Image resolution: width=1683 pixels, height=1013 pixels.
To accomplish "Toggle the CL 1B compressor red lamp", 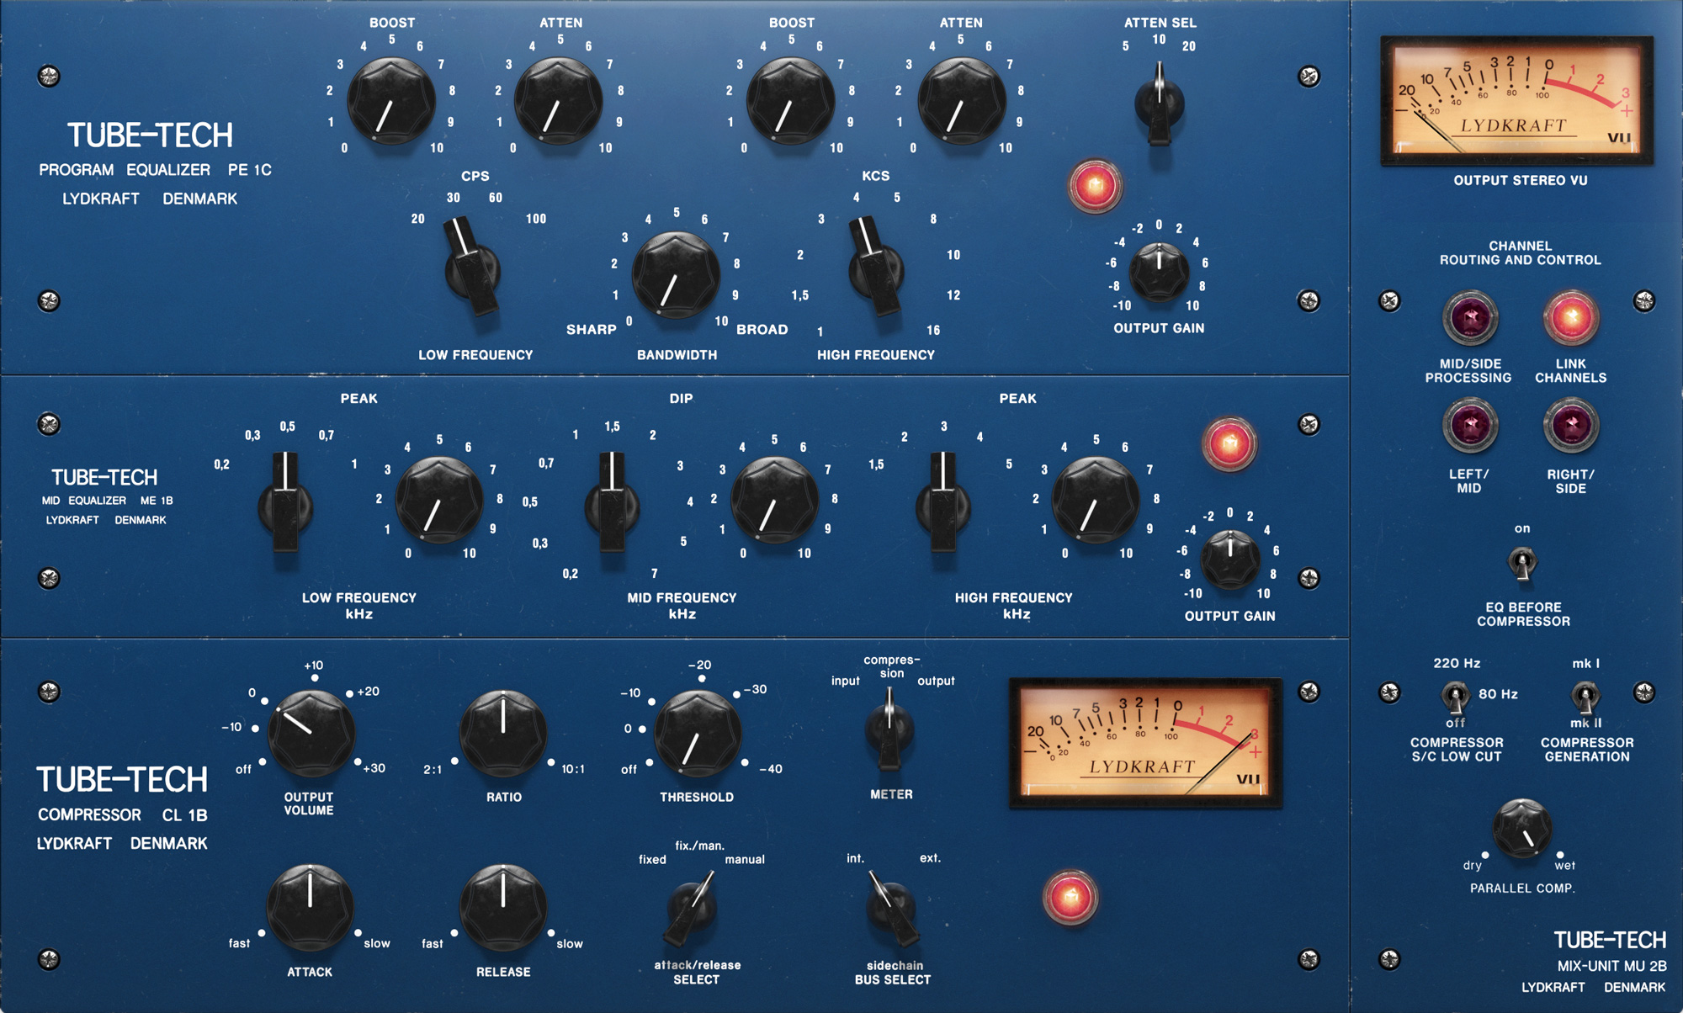I will point(1070,897).
